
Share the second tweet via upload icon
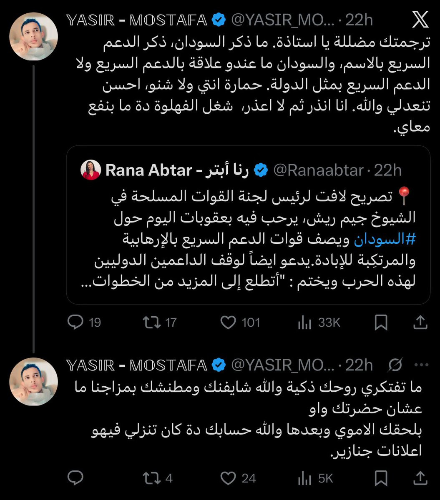pos(420,477)
